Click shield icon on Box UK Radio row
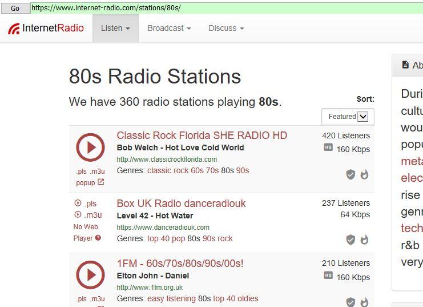 (x=351, y=240)
